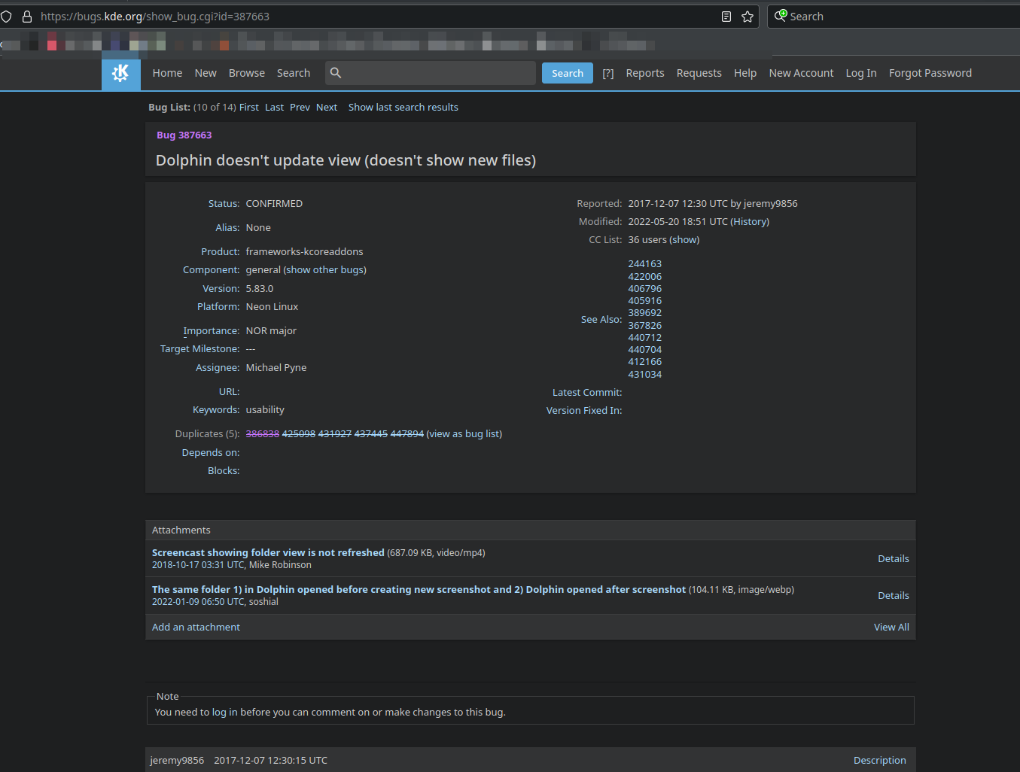
Task: Open Details for the screencast attachment
Action: click(x=893, y=559)
